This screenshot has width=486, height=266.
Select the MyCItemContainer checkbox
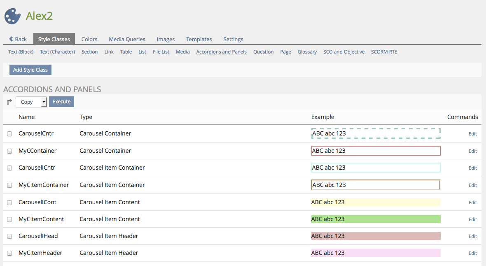(x=9, y=185)
